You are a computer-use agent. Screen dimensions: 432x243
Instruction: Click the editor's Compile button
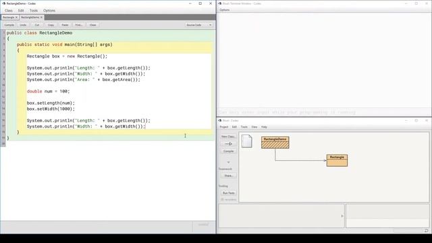pyautogui.click(x=9, y=25)
